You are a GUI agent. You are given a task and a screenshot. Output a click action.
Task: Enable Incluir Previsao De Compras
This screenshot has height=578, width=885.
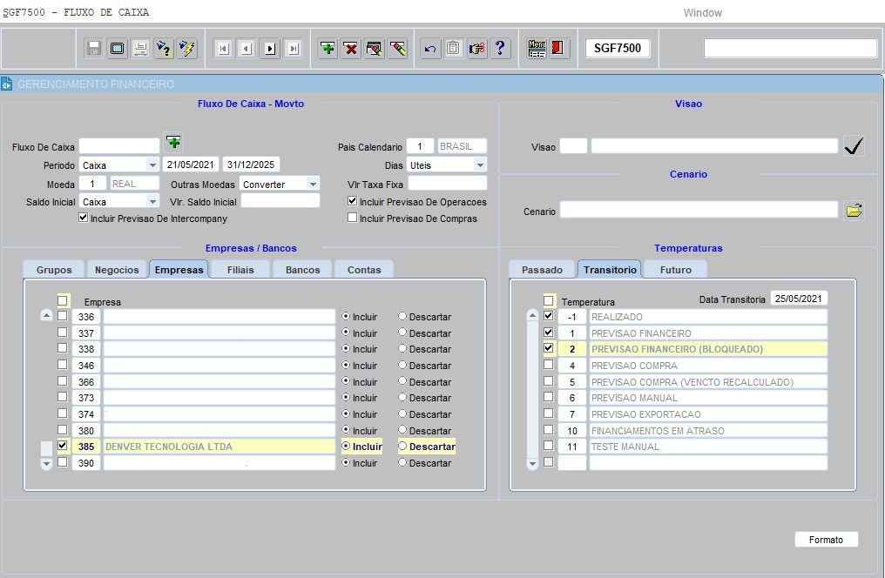pyautogui.click(x=352, y=218)
